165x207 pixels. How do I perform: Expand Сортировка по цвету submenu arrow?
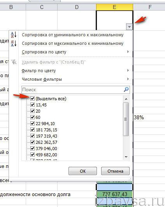click(128, 52)
